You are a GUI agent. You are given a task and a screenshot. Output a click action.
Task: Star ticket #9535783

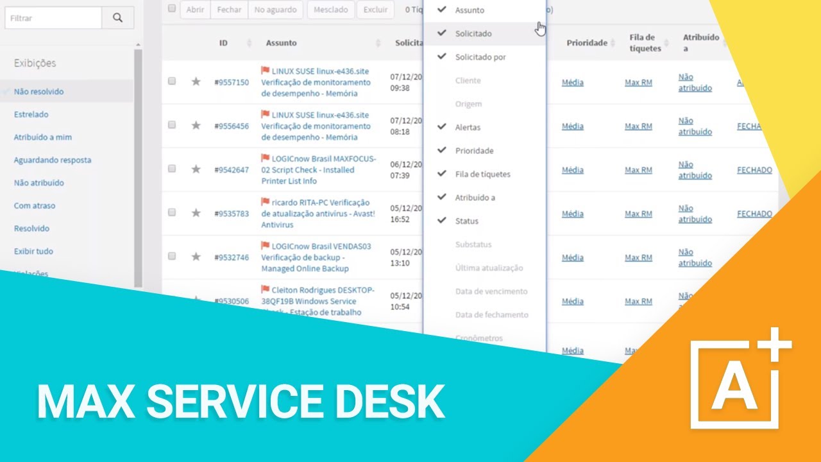coord(196,212)
